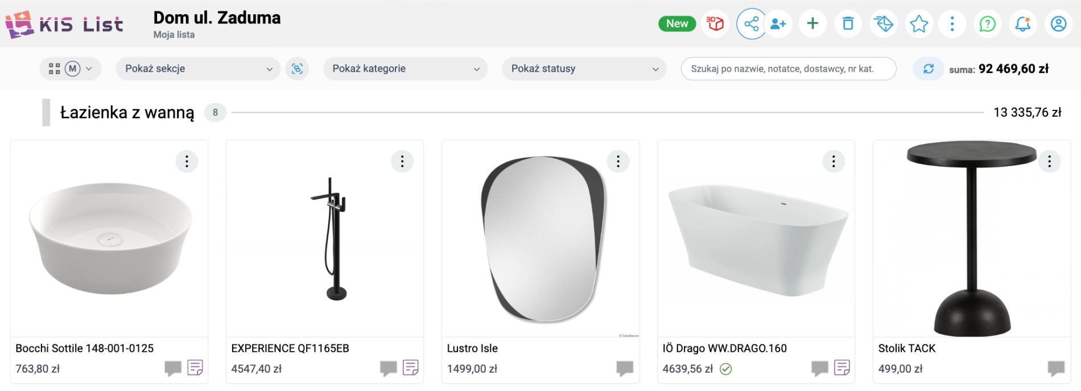1081x391 pixels.
Task: Click the trash delete icon
Action: click(x=848, y=23)
